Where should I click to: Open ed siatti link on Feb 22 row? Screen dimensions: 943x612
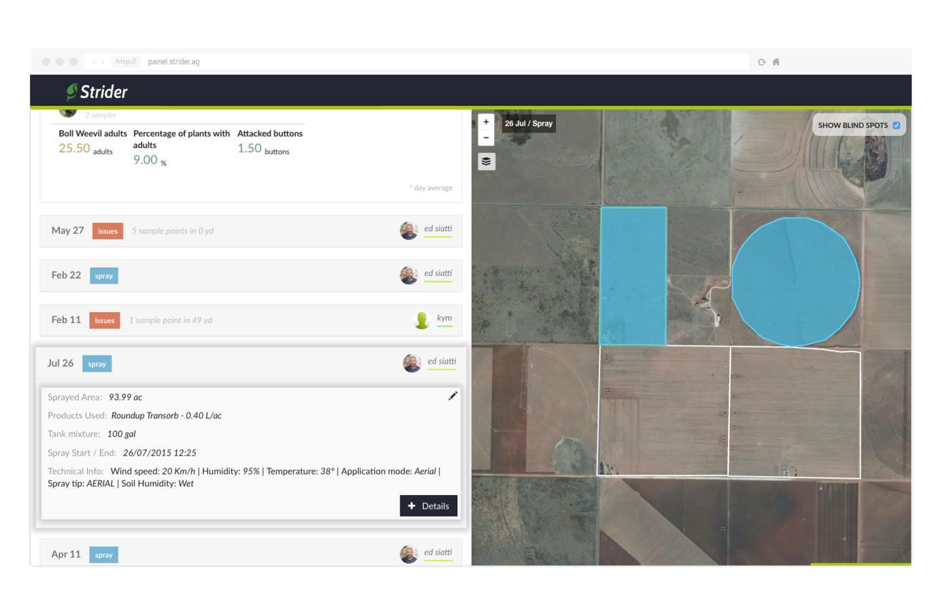click(438, 273)
